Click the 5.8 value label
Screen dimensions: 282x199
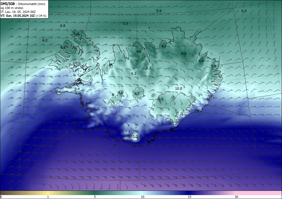click(x=213, y=66)
